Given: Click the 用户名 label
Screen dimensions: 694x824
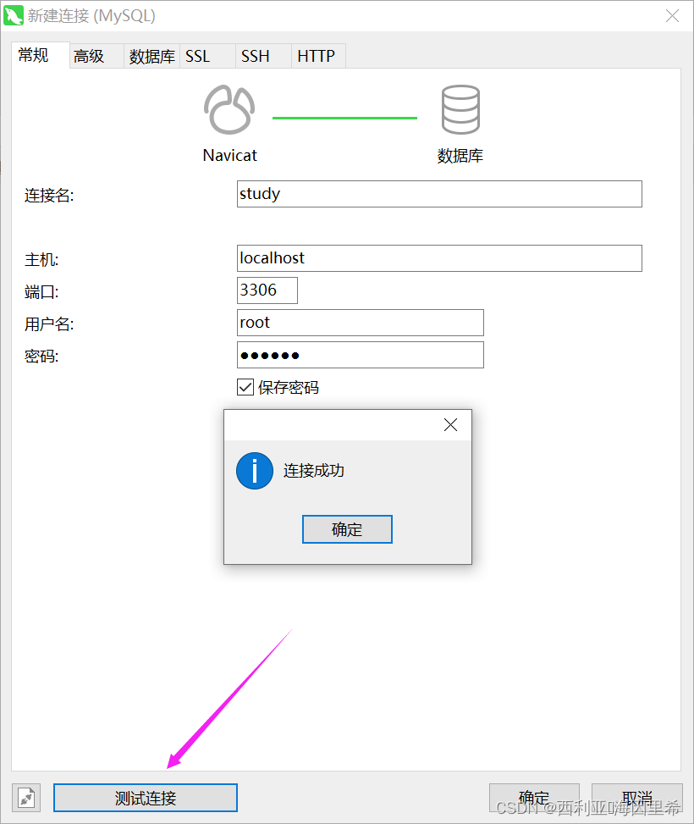Looking at the screenshot, I should click(x=49, y=324).
